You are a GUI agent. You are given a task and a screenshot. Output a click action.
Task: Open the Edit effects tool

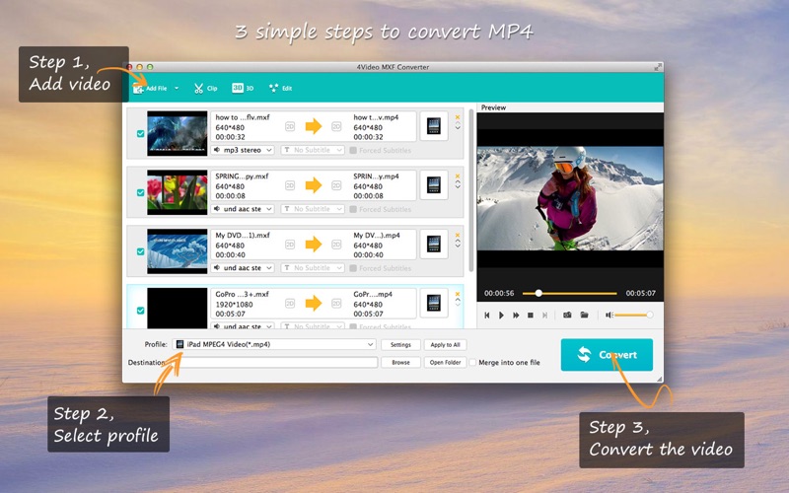pos(280,88)
